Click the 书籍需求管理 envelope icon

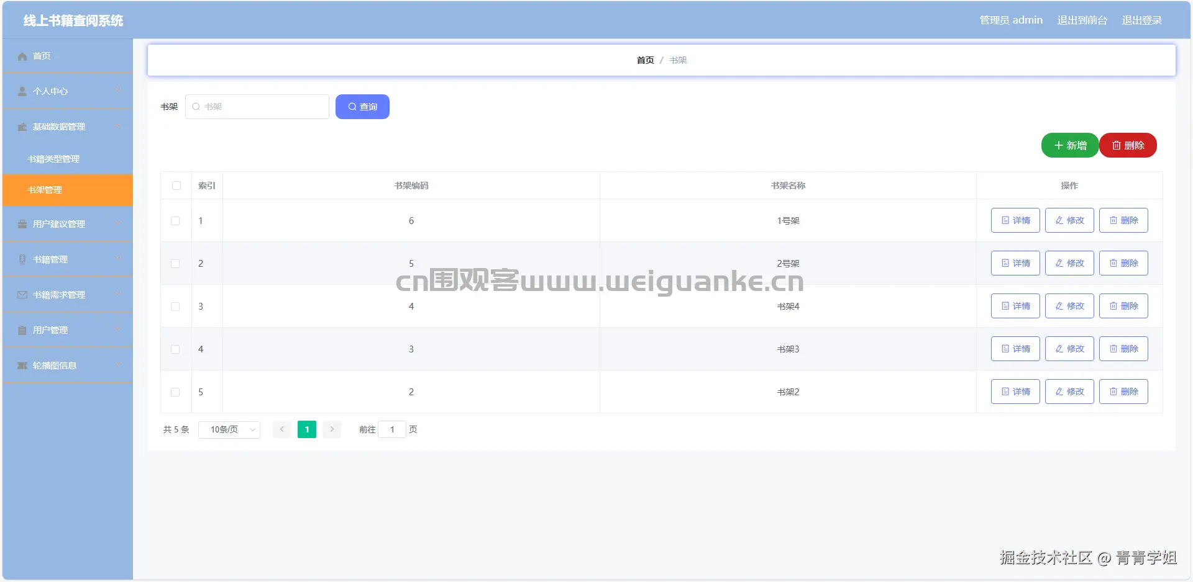21,294
